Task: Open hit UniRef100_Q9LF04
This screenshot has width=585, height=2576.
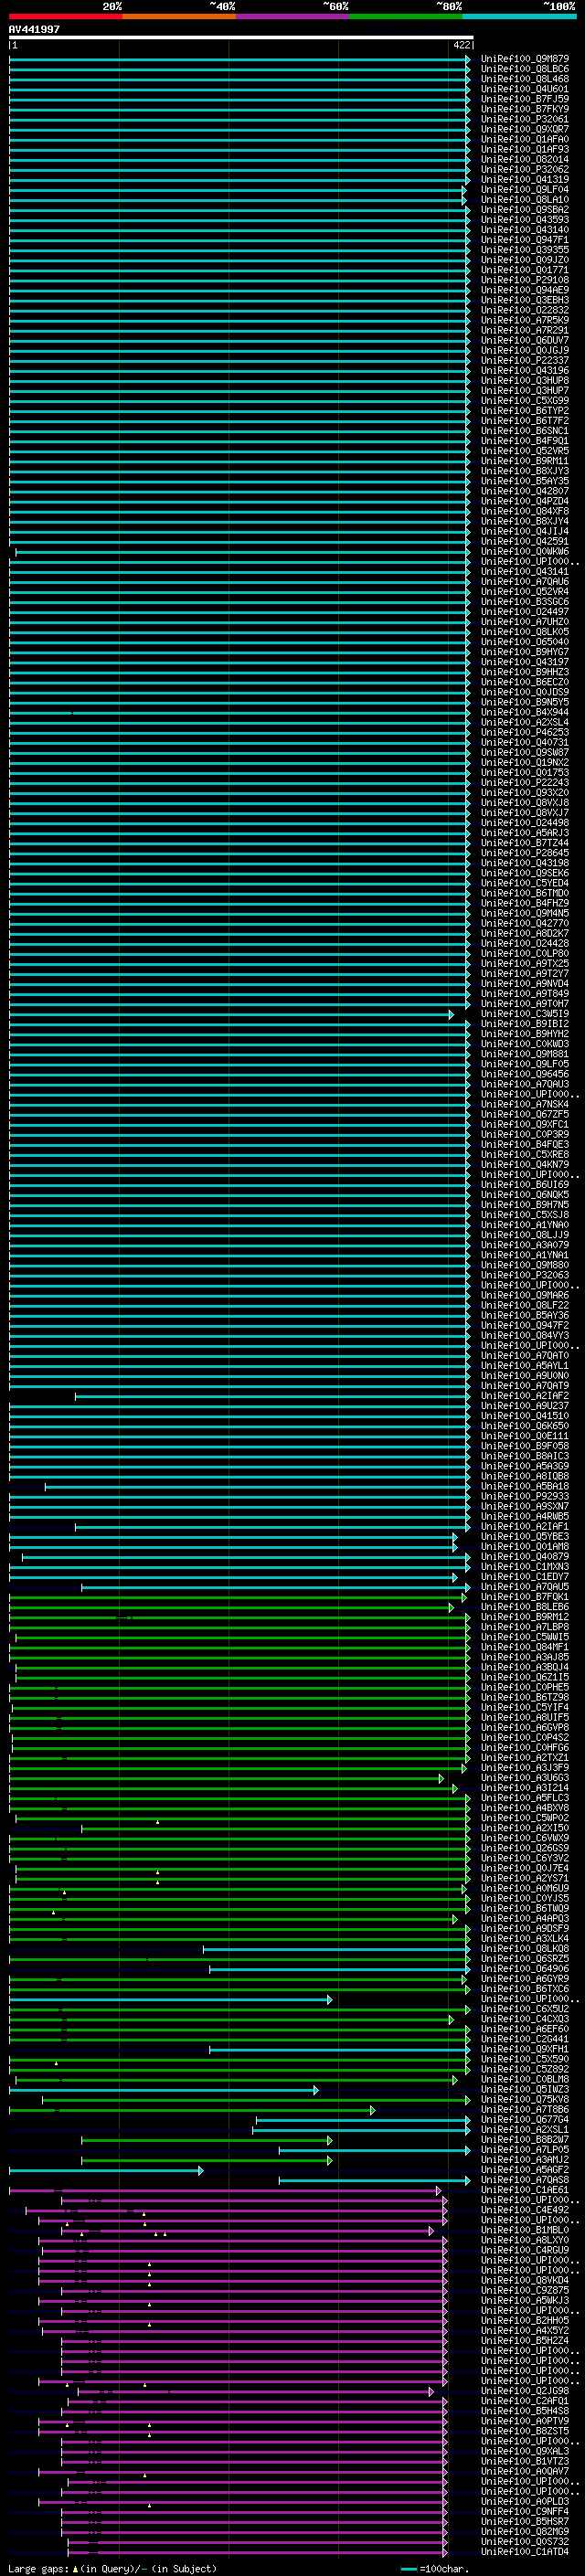Action: (x=524, y=189)
